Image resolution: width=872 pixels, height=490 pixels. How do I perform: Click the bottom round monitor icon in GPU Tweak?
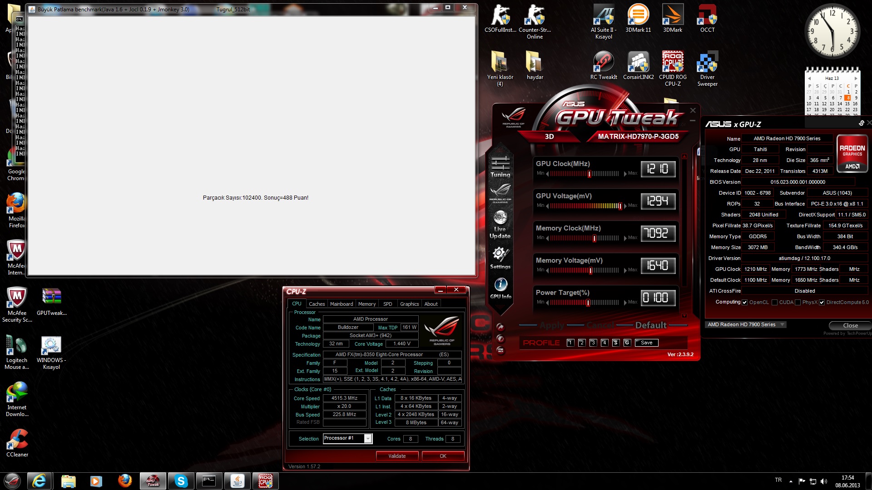(x=500, y=350)
